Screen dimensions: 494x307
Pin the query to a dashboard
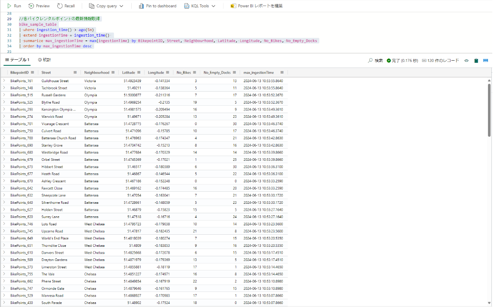pyautogui.click(x=142, y=6)
